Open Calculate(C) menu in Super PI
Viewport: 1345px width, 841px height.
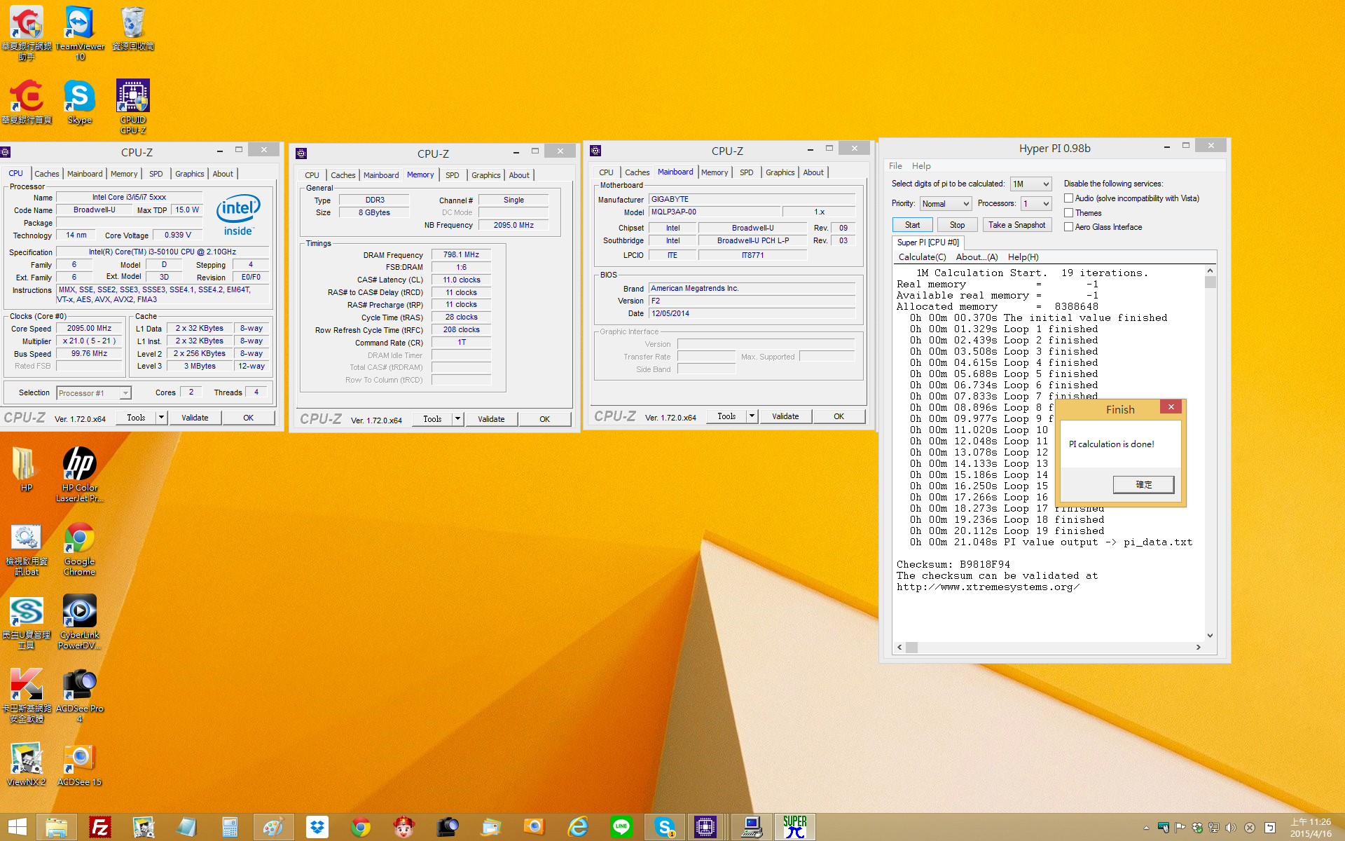[x=922, y=257]
